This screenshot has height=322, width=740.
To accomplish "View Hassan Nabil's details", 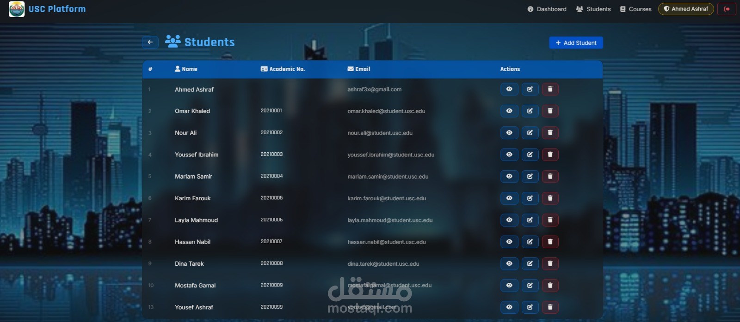I will pyautogui.click(x=509, y=242).
